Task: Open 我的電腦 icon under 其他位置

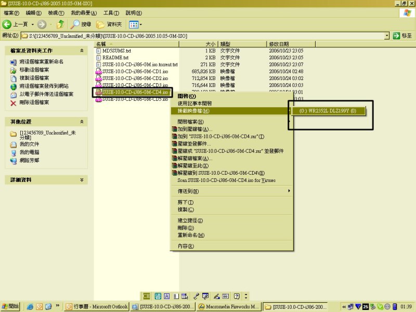Action: click(x=14, y=152)
